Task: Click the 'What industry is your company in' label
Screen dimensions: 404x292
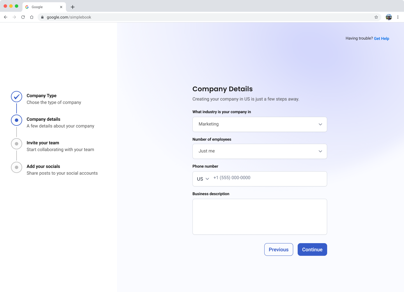Action: pyautogui.click(x=222, y=112)
